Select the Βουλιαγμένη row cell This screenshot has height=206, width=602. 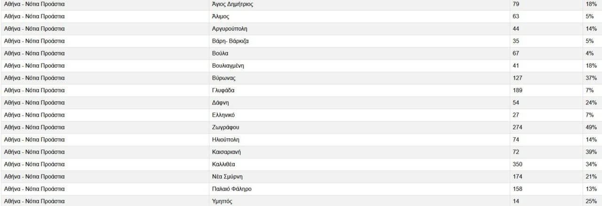pyautogui.click(x=228, y=66)
